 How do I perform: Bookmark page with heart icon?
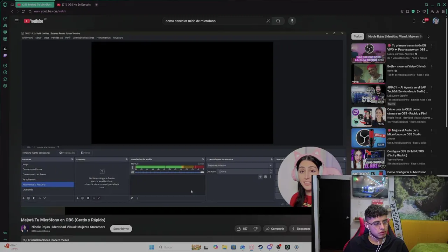pyautogui.click(x=424, y=11)
